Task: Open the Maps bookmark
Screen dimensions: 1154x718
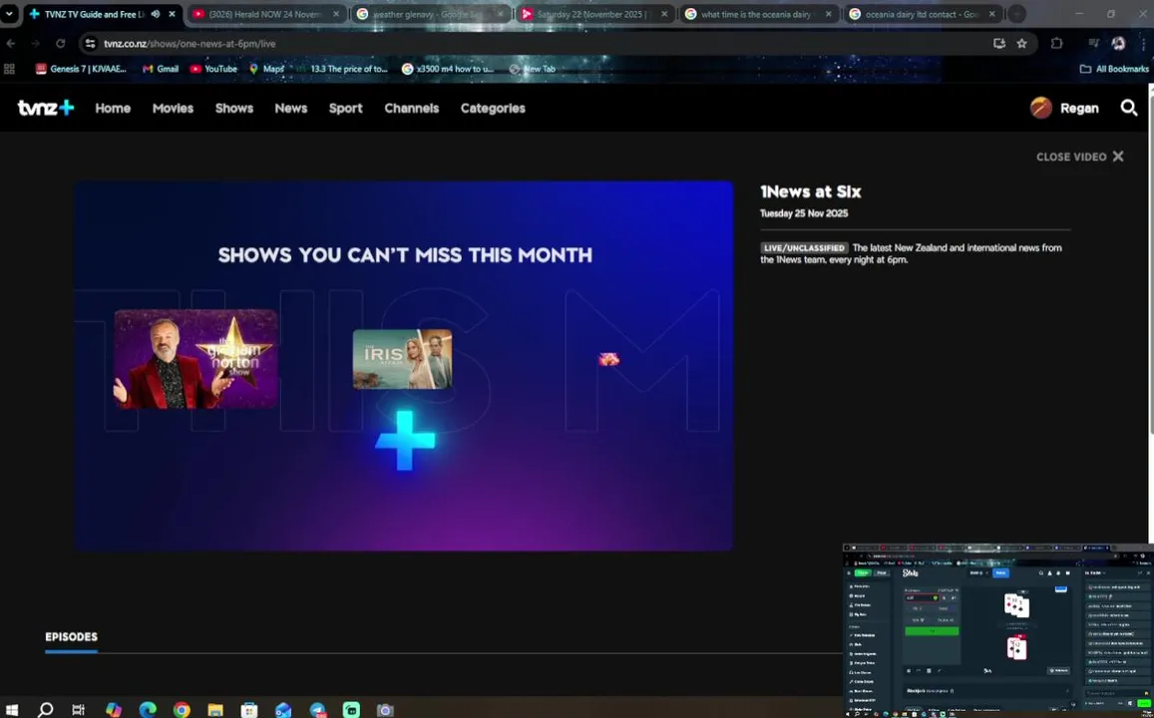Action: point(266,69)
